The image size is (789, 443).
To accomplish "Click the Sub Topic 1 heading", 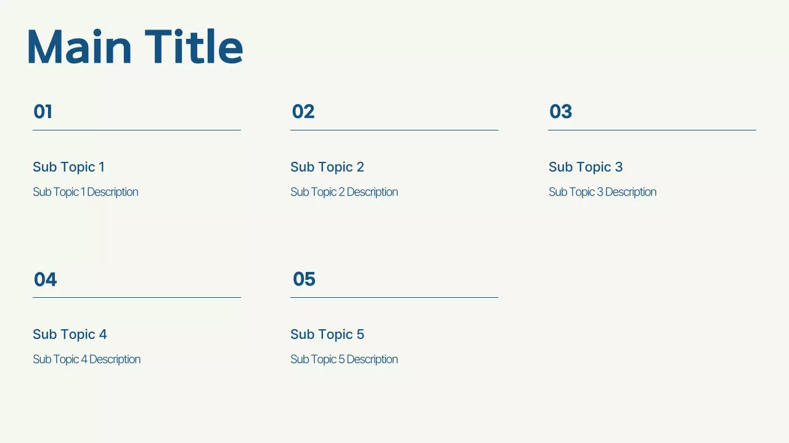I will point(68,167).
